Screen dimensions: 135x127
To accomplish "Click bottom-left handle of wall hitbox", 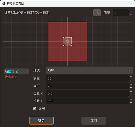I will pos(64,45).
